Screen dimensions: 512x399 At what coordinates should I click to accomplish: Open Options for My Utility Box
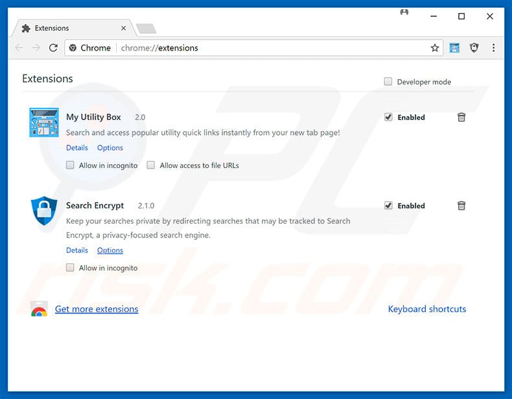tap(110, 148)
